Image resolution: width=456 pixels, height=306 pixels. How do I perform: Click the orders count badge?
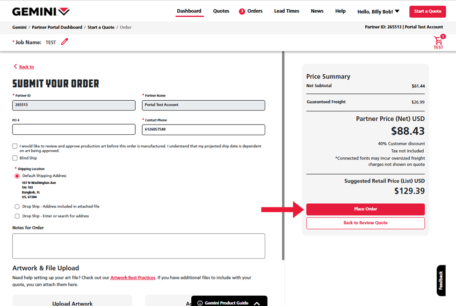(242, 12)
